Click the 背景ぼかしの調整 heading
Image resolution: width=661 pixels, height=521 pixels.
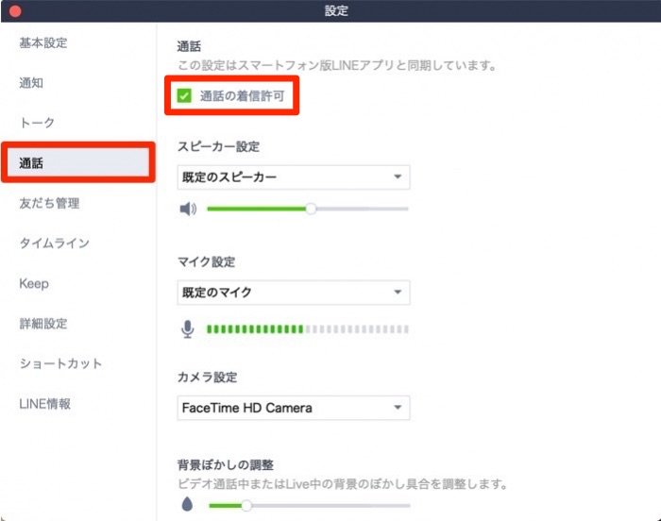coord(226,465)
